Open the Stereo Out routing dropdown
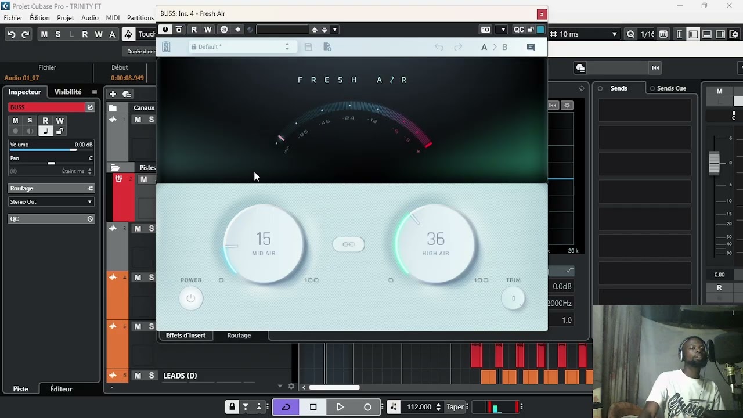Screen dimensions: 743x418 [x=51, y=202]
